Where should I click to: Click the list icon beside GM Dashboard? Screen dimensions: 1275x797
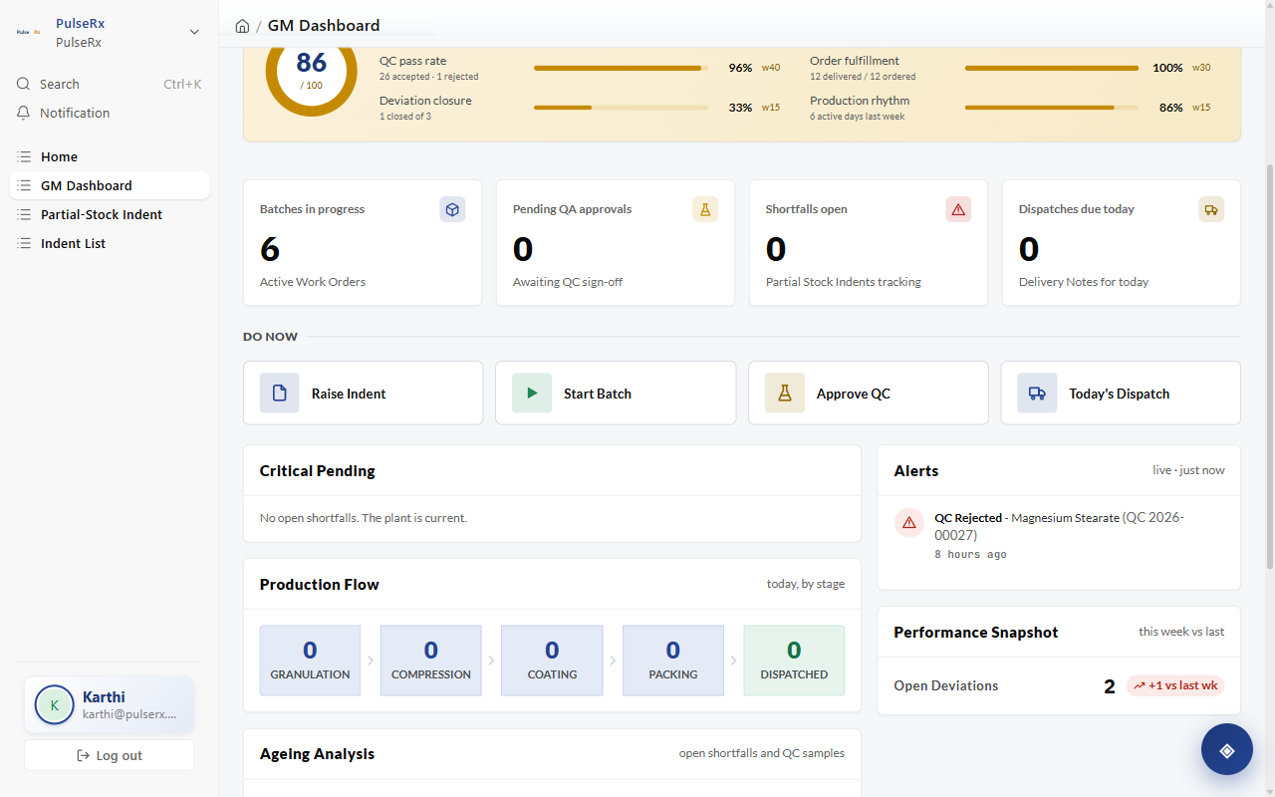(x=24, y=185)
